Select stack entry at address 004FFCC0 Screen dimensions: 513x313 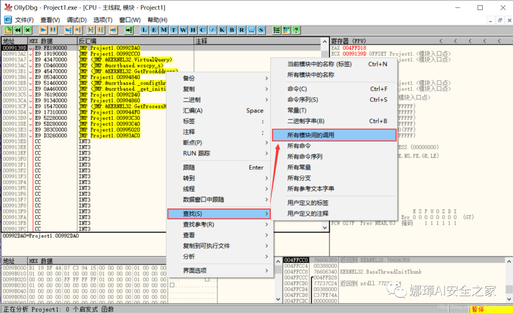click(x=394, y=260)
